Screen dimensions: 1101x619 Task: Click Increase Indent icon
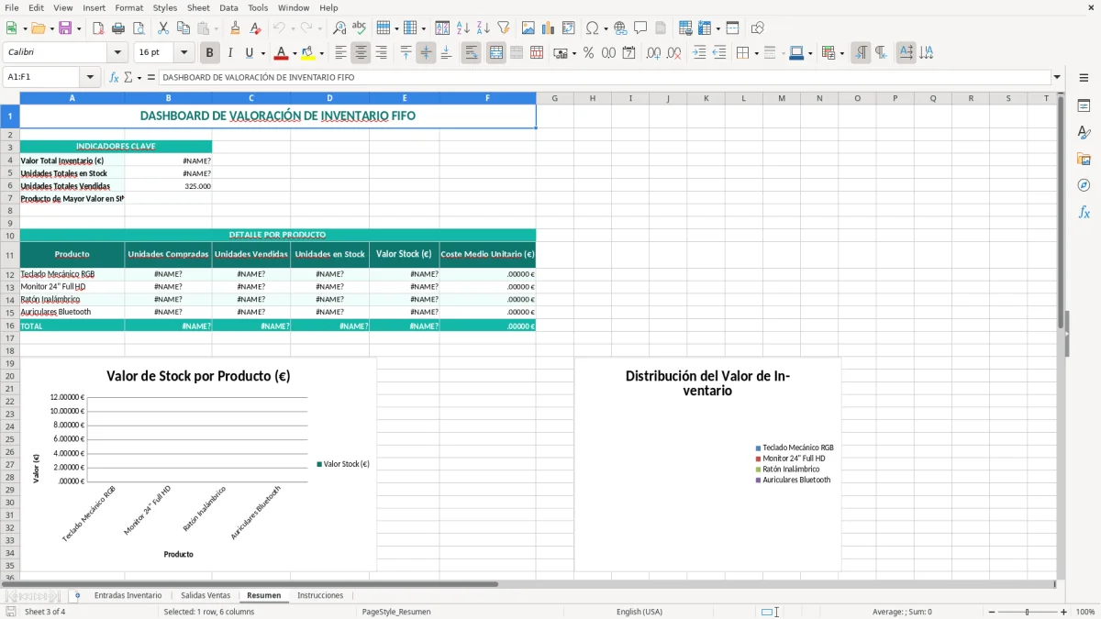point(699,53)
